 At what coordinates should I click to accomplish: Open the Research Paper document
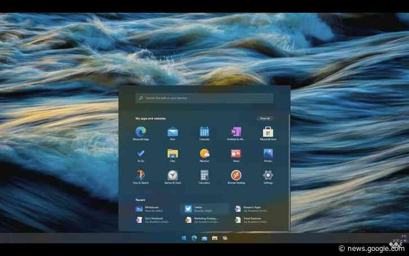pyautogui.click(x=252, y=209)
